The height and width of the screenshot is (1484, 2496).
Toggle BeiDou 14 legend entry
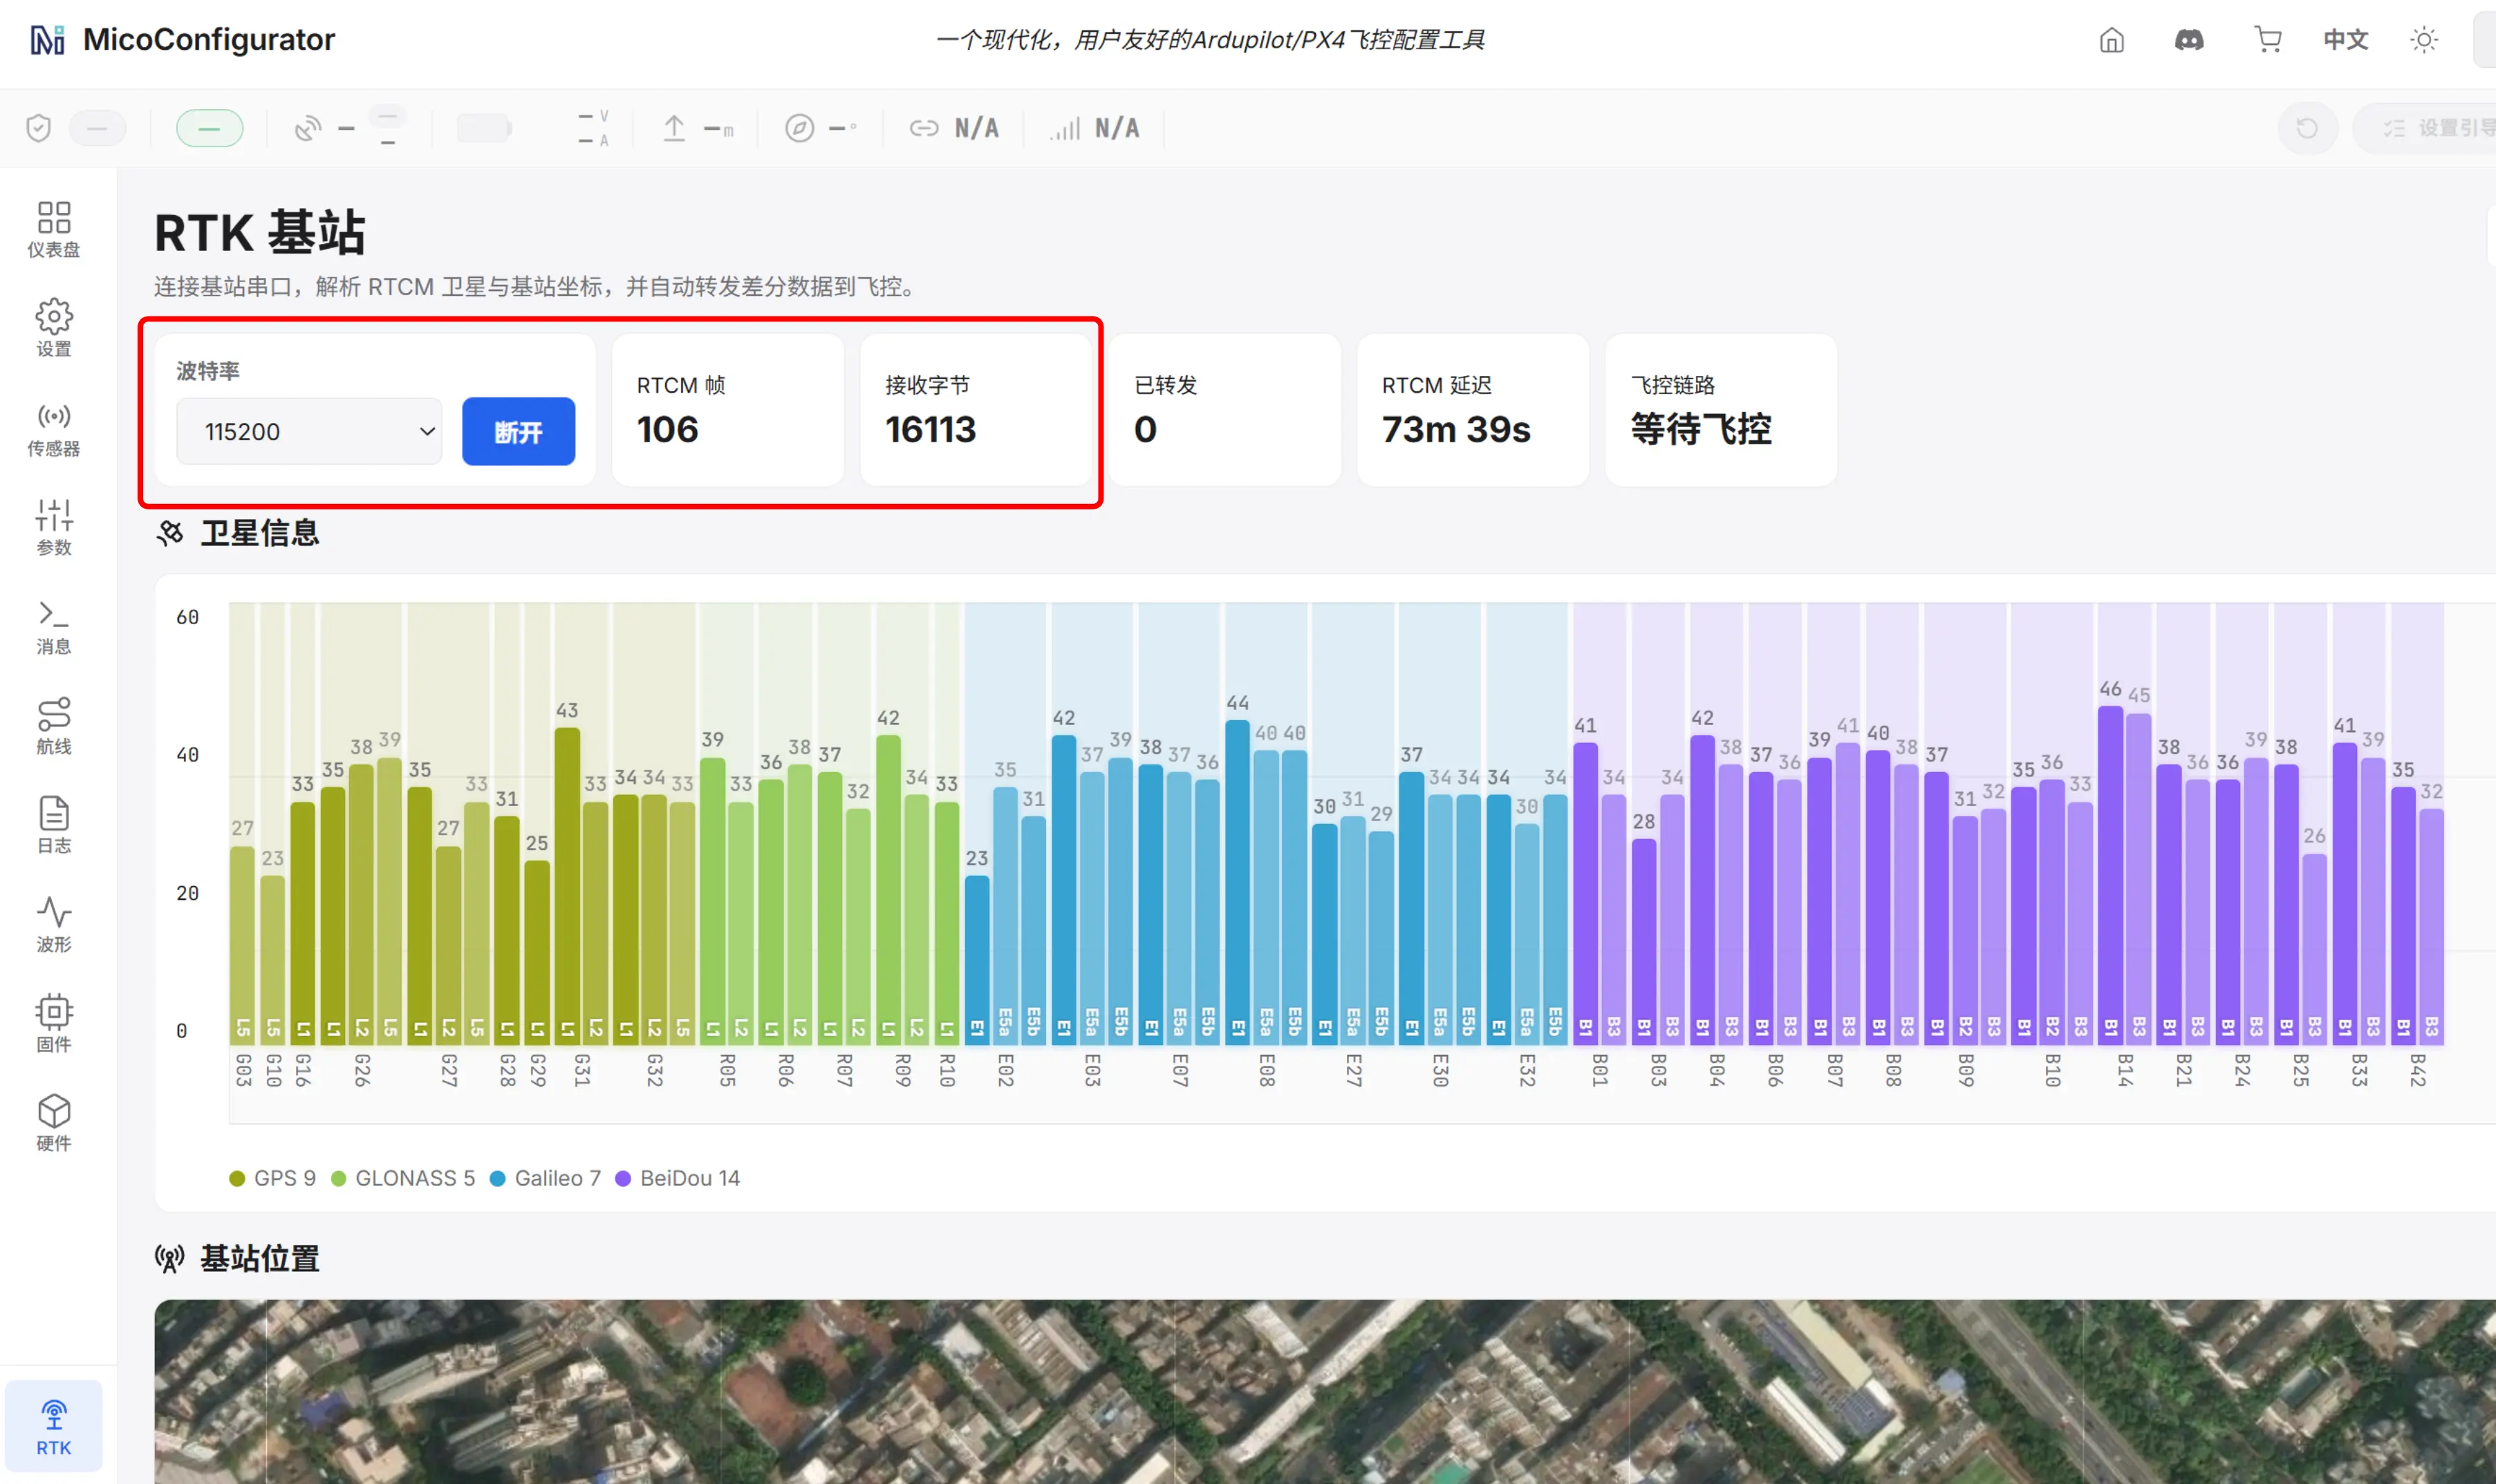(677, 1178)
